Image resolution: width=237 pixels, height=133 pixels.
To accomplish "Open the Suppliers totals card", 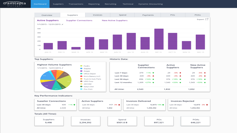I will (49, 121).
